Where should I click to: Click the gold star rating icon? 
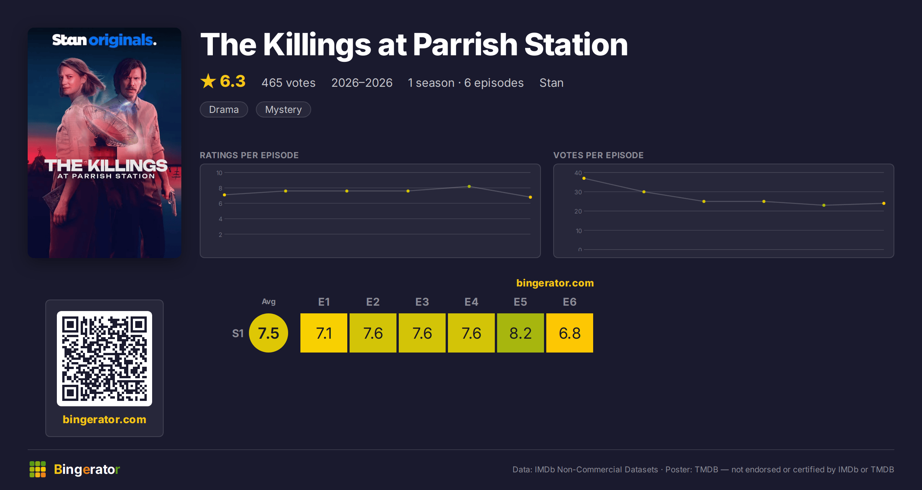[208, 81]
